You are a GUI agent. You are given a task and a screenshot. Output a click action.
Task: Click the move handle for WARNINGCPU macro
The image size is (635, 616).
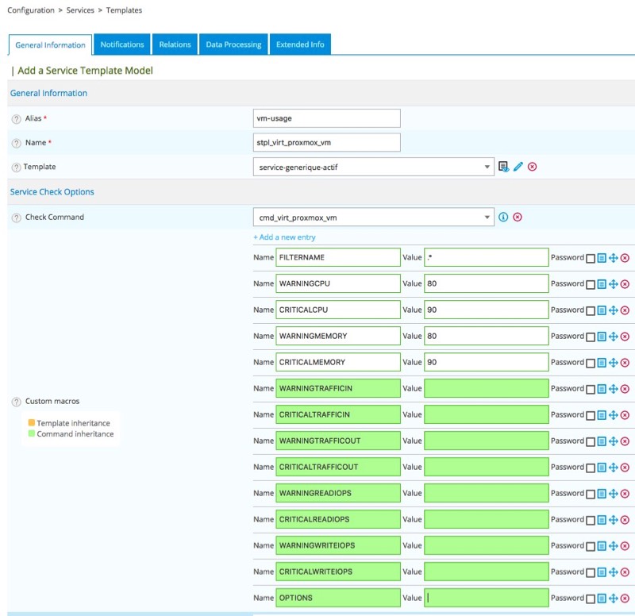coord(613,284)
